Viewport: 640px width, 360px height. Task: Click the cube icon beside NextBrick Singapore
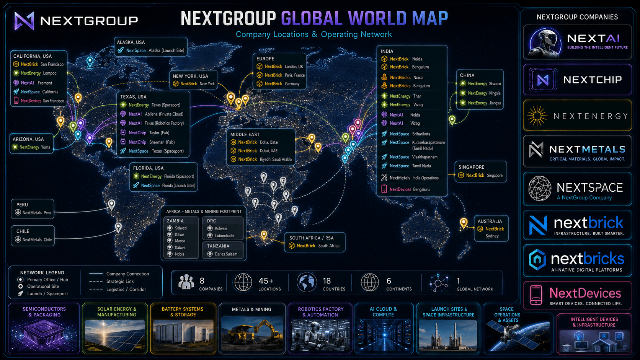(x=461, y=175)
